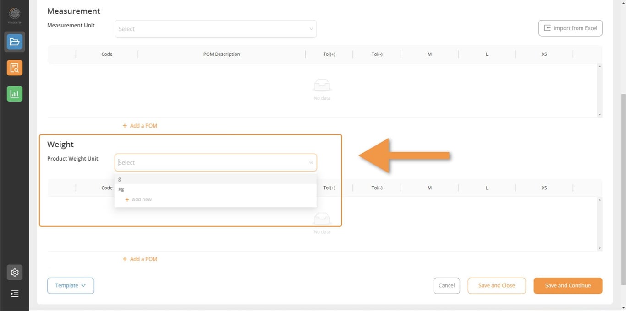626x311 pixels.
Task: Open the Template dropdown button
Action: (71, 285)
